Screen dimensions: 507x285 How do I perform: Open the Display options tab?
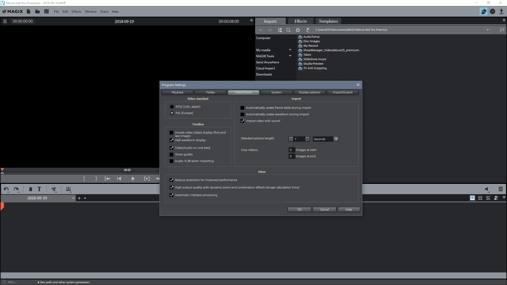pyautogui.click(x=309, y=92)
